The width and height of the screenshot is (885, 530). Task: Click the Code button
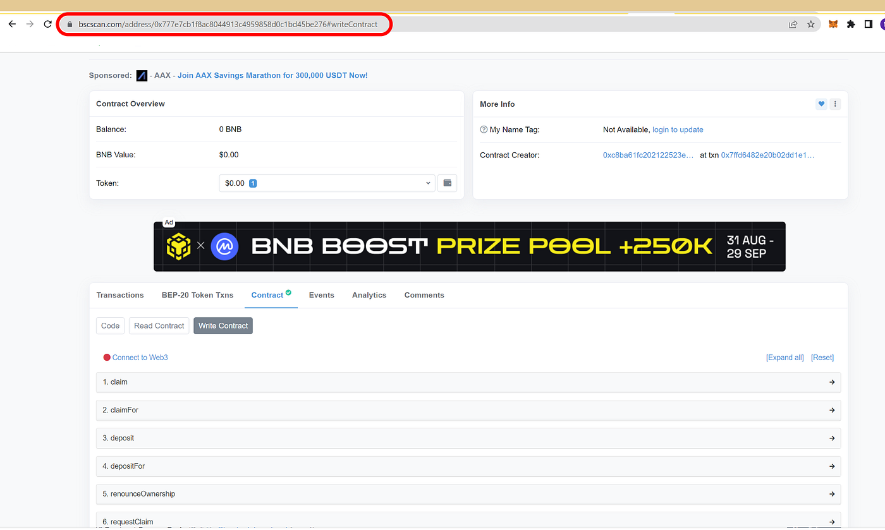pos(110,326)
